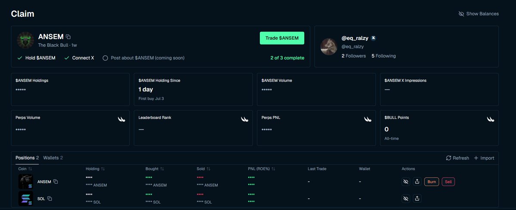Click the Claim page heading

coord(23,14)
